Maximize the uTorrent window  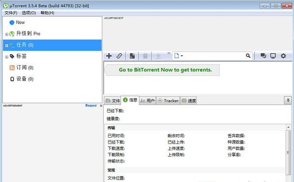tap(276, 6)
